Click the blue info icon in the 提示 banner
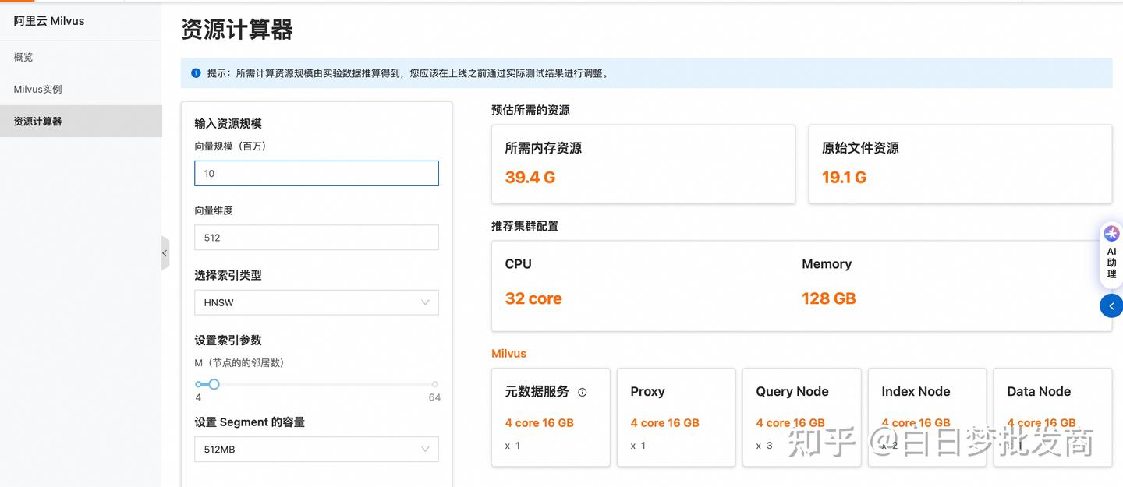The width and height of the screenshot is (1123, 487). [196, 72]
